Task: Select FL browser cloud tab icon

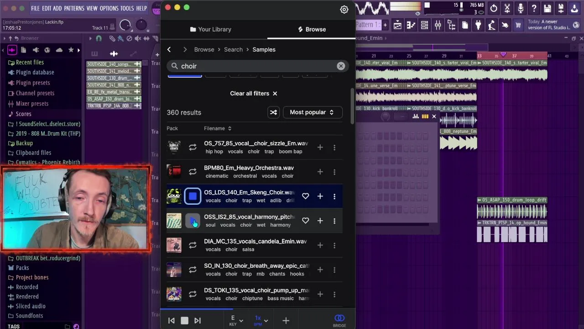Action: pos(59,50)
